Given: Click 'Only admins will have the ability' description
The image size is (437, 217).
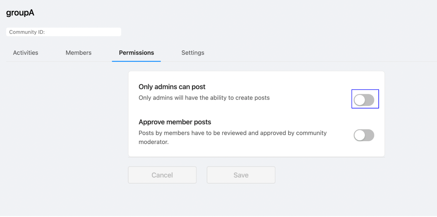Looking at the screenshot, I should 204,98.
